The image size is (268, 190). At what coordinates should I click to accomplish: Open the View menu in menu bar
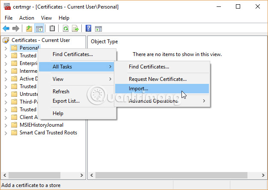coord(46,18)
